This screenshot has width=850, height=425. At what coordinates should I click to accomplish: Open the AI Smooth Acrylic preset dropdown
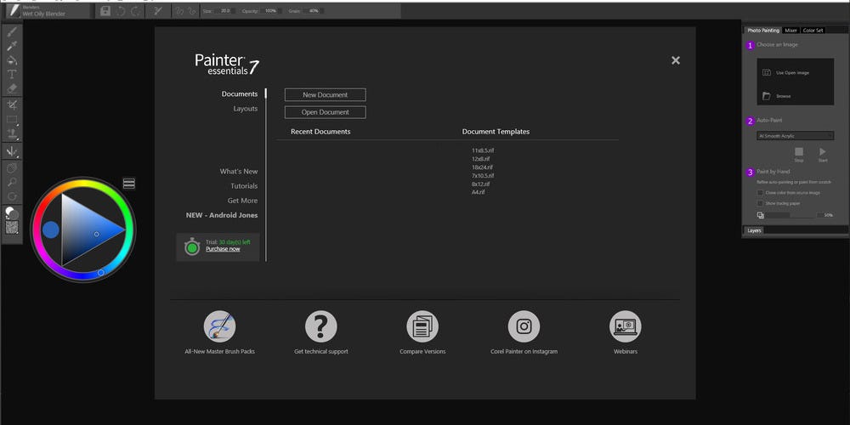796,135
